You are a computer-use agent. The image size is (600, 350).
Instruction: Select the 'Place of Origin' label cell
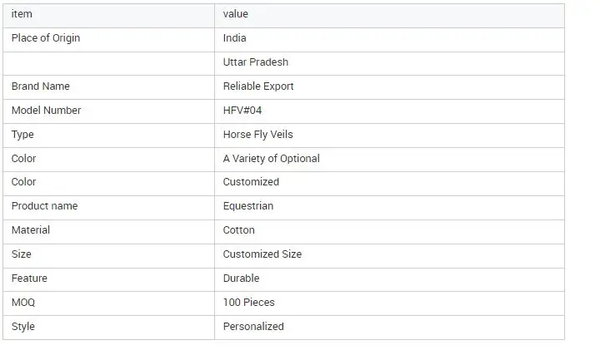[x=46, y=38]
